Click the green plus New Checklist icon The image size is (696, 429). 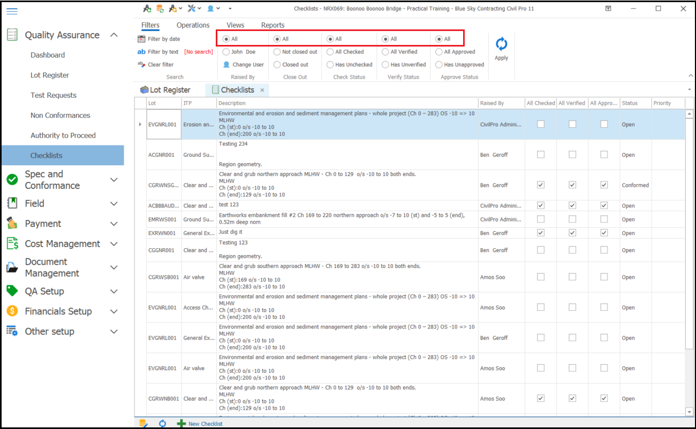pyautogui.click(x=181, y=423)
